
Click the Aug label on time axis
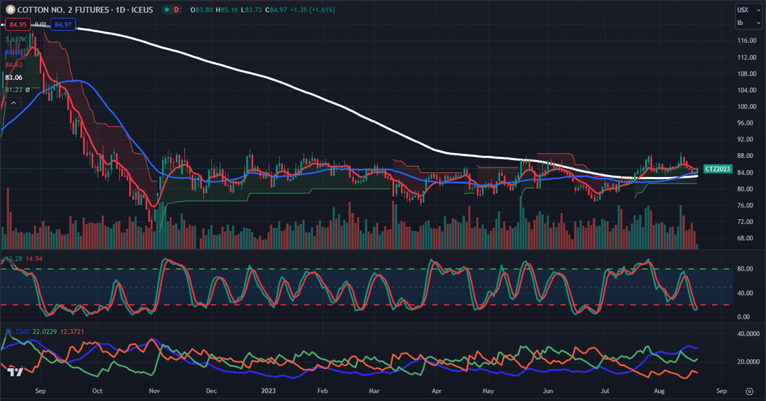659,391
